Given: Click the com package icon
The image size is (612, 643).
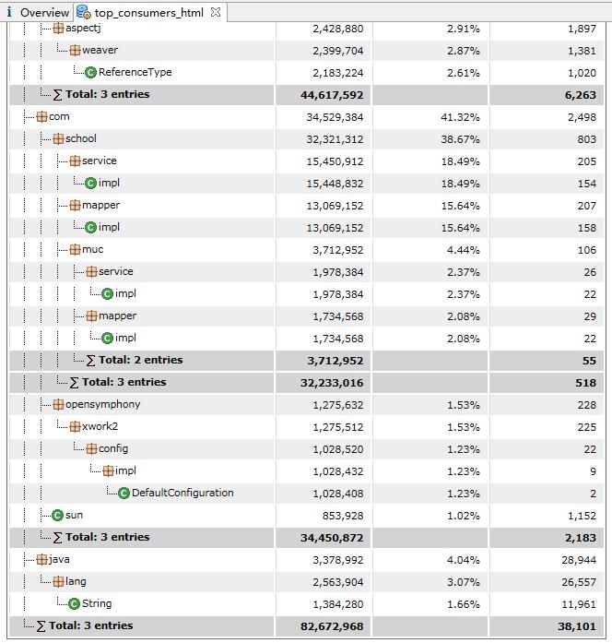Looking at the screenshot, I should (x=41, y=117).
